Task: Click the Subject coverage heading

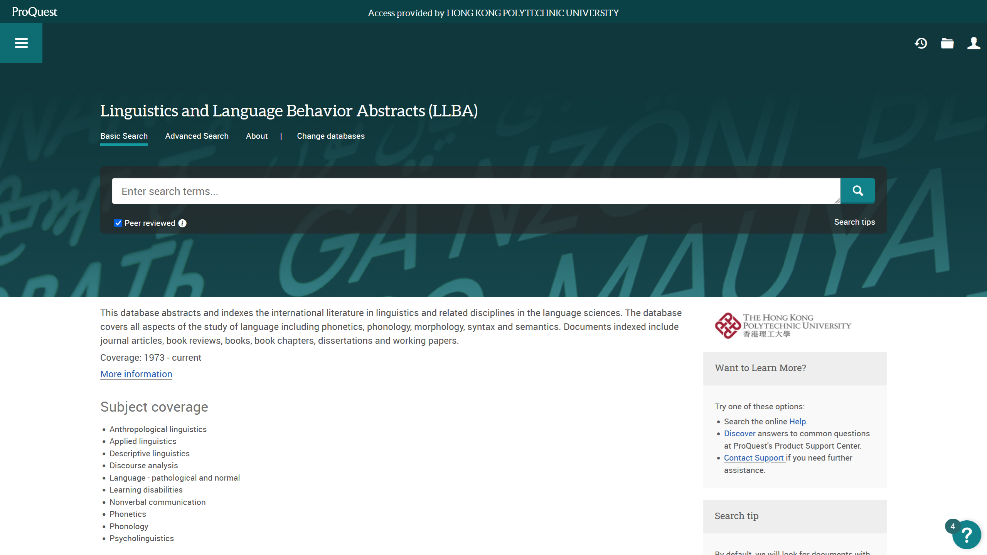Action: pos(154,407)
